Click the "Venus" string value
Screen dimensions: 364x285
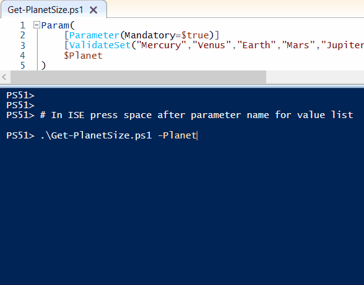pos(211,45)
